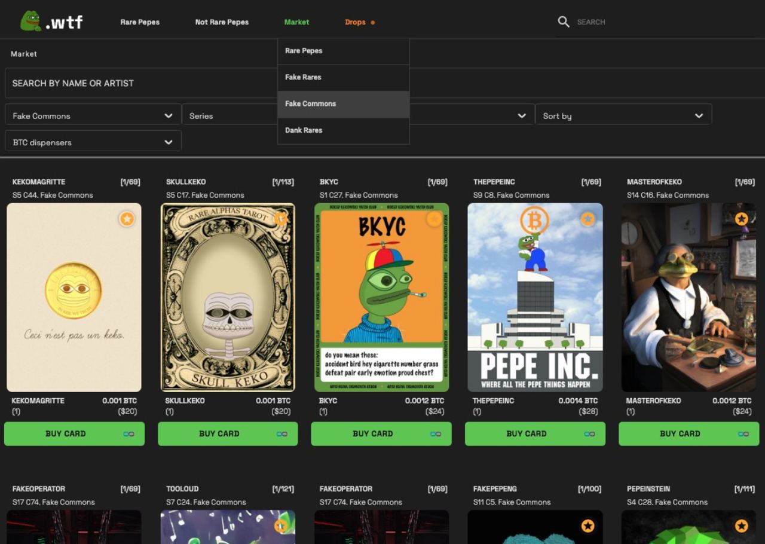
Task: Click the search magnifier icon
Action: 564,22
